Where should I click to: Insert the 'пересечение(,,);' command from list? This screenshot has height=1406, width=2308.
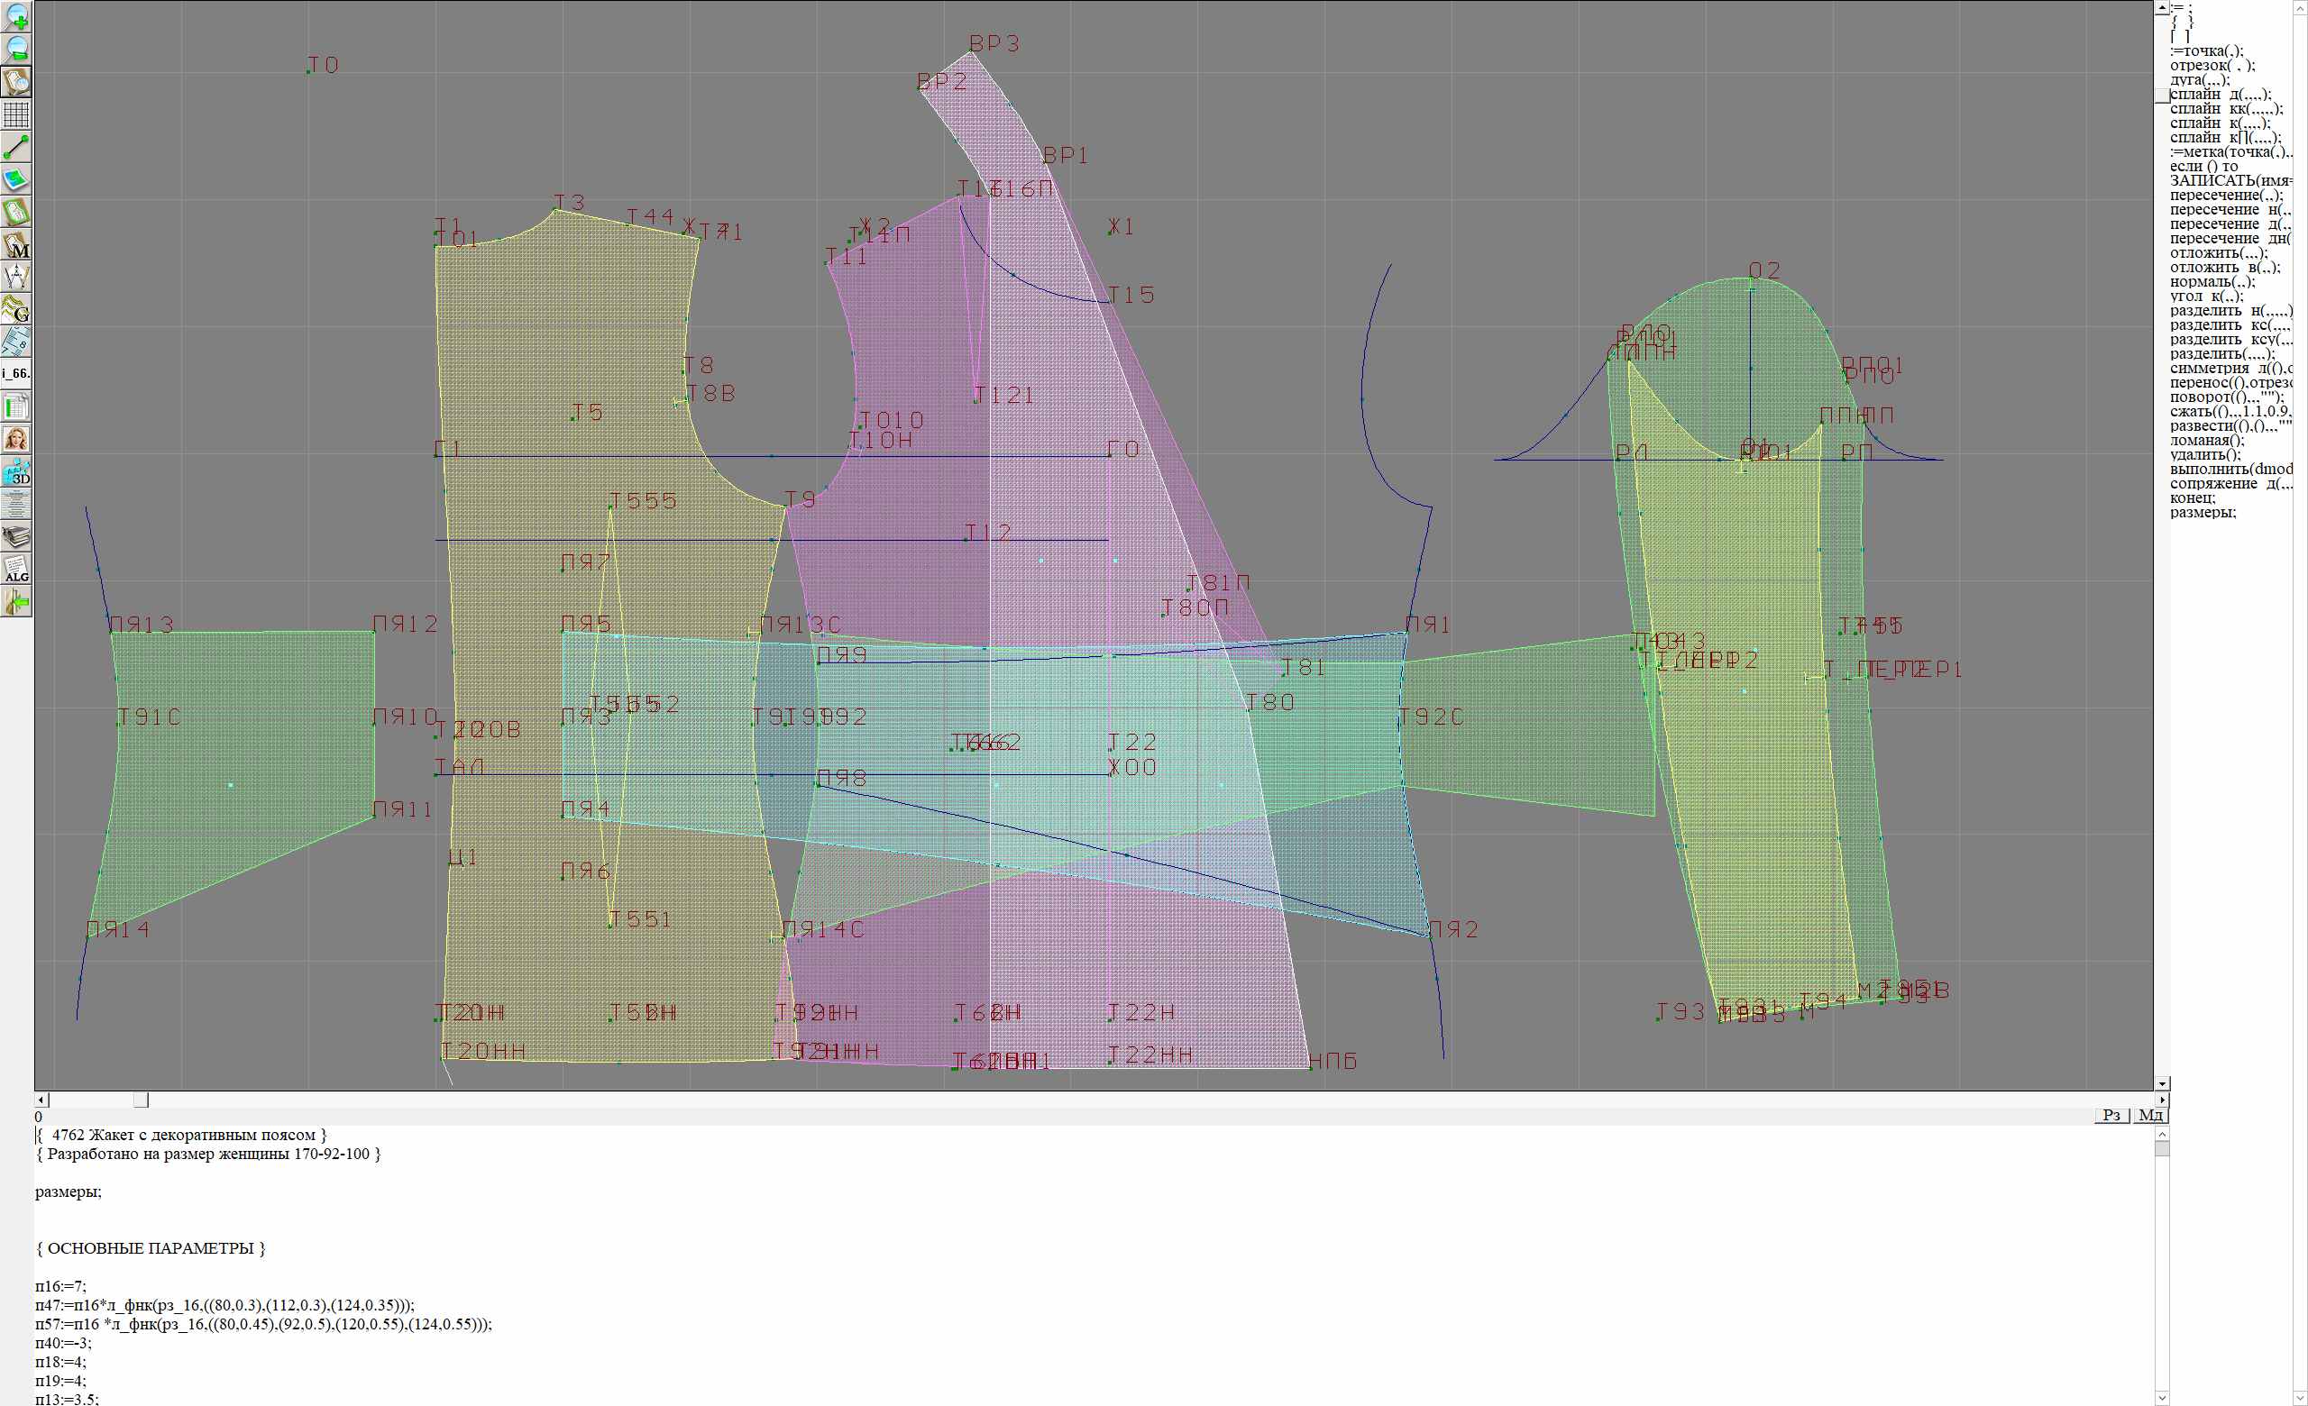click(2226, 196)
